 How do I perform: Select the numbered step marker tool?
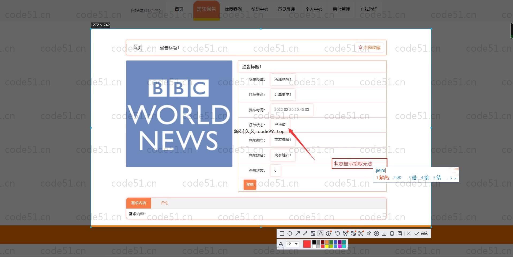click(x=329, y=233)
